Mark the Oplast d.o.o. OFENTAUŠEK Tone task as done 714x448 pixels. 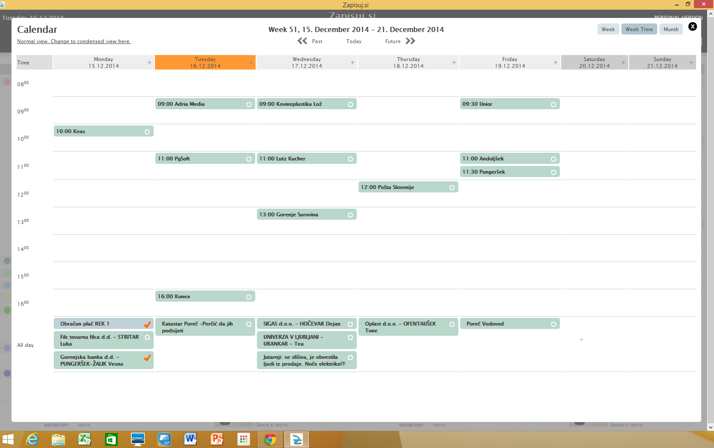tap(452, 324)
